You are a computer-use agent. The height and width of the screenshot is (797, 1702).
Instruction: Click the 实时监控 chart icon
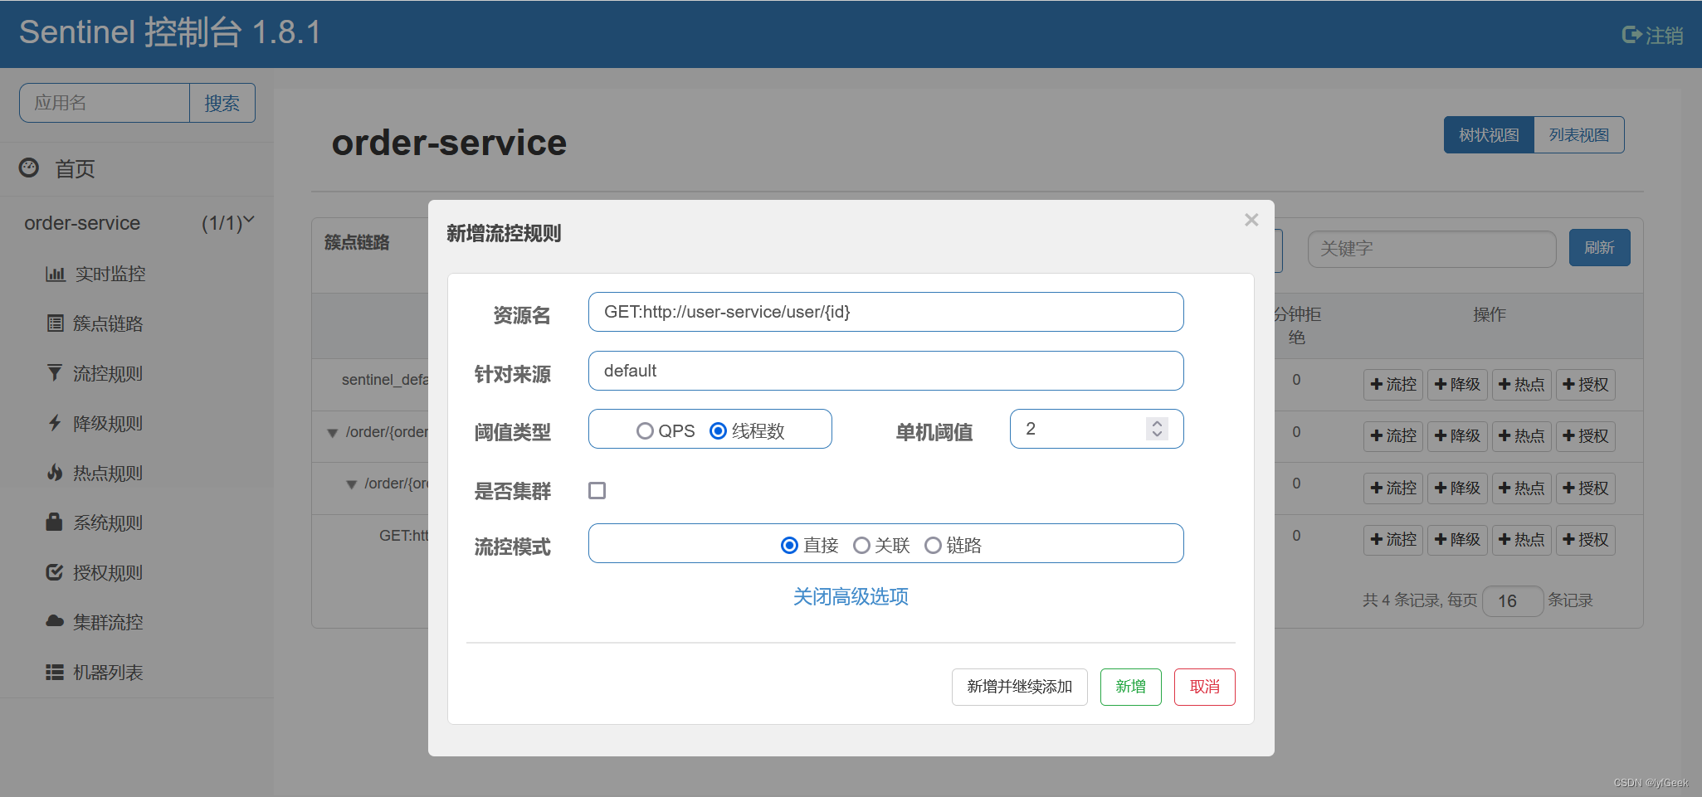point(55,274)
